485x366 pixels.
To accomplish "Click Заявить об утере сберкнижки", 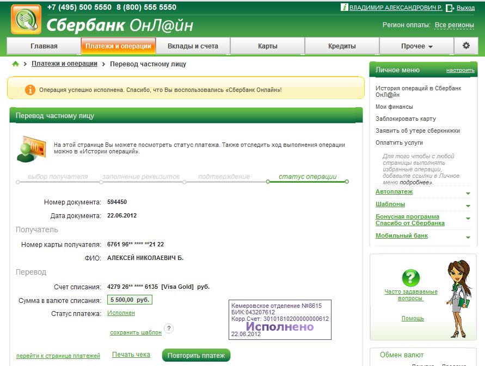I will pyautogui.click(x=418, y=131).
